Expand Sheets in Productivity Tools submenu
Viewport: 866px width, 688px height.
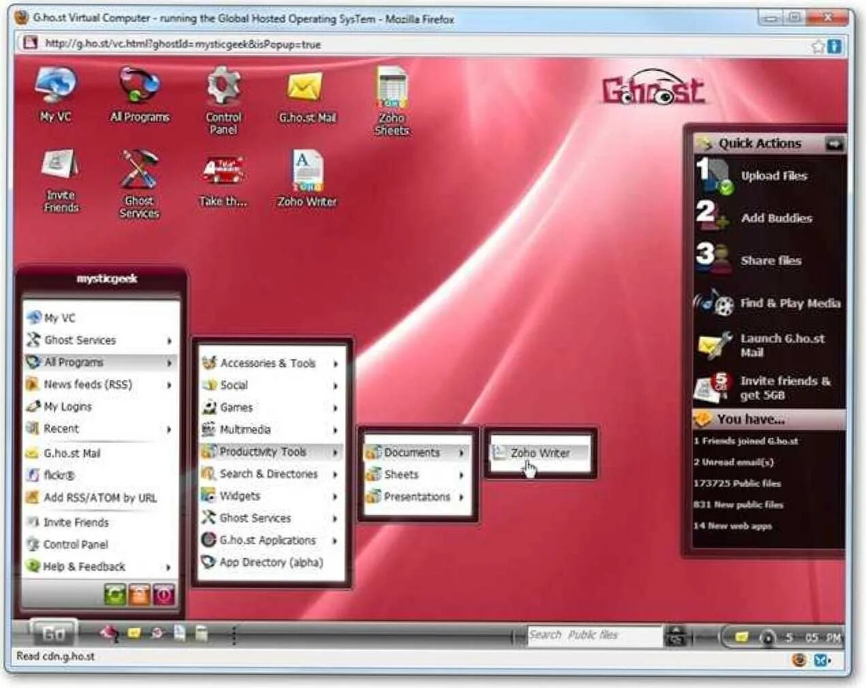click(x=417, y=475)
